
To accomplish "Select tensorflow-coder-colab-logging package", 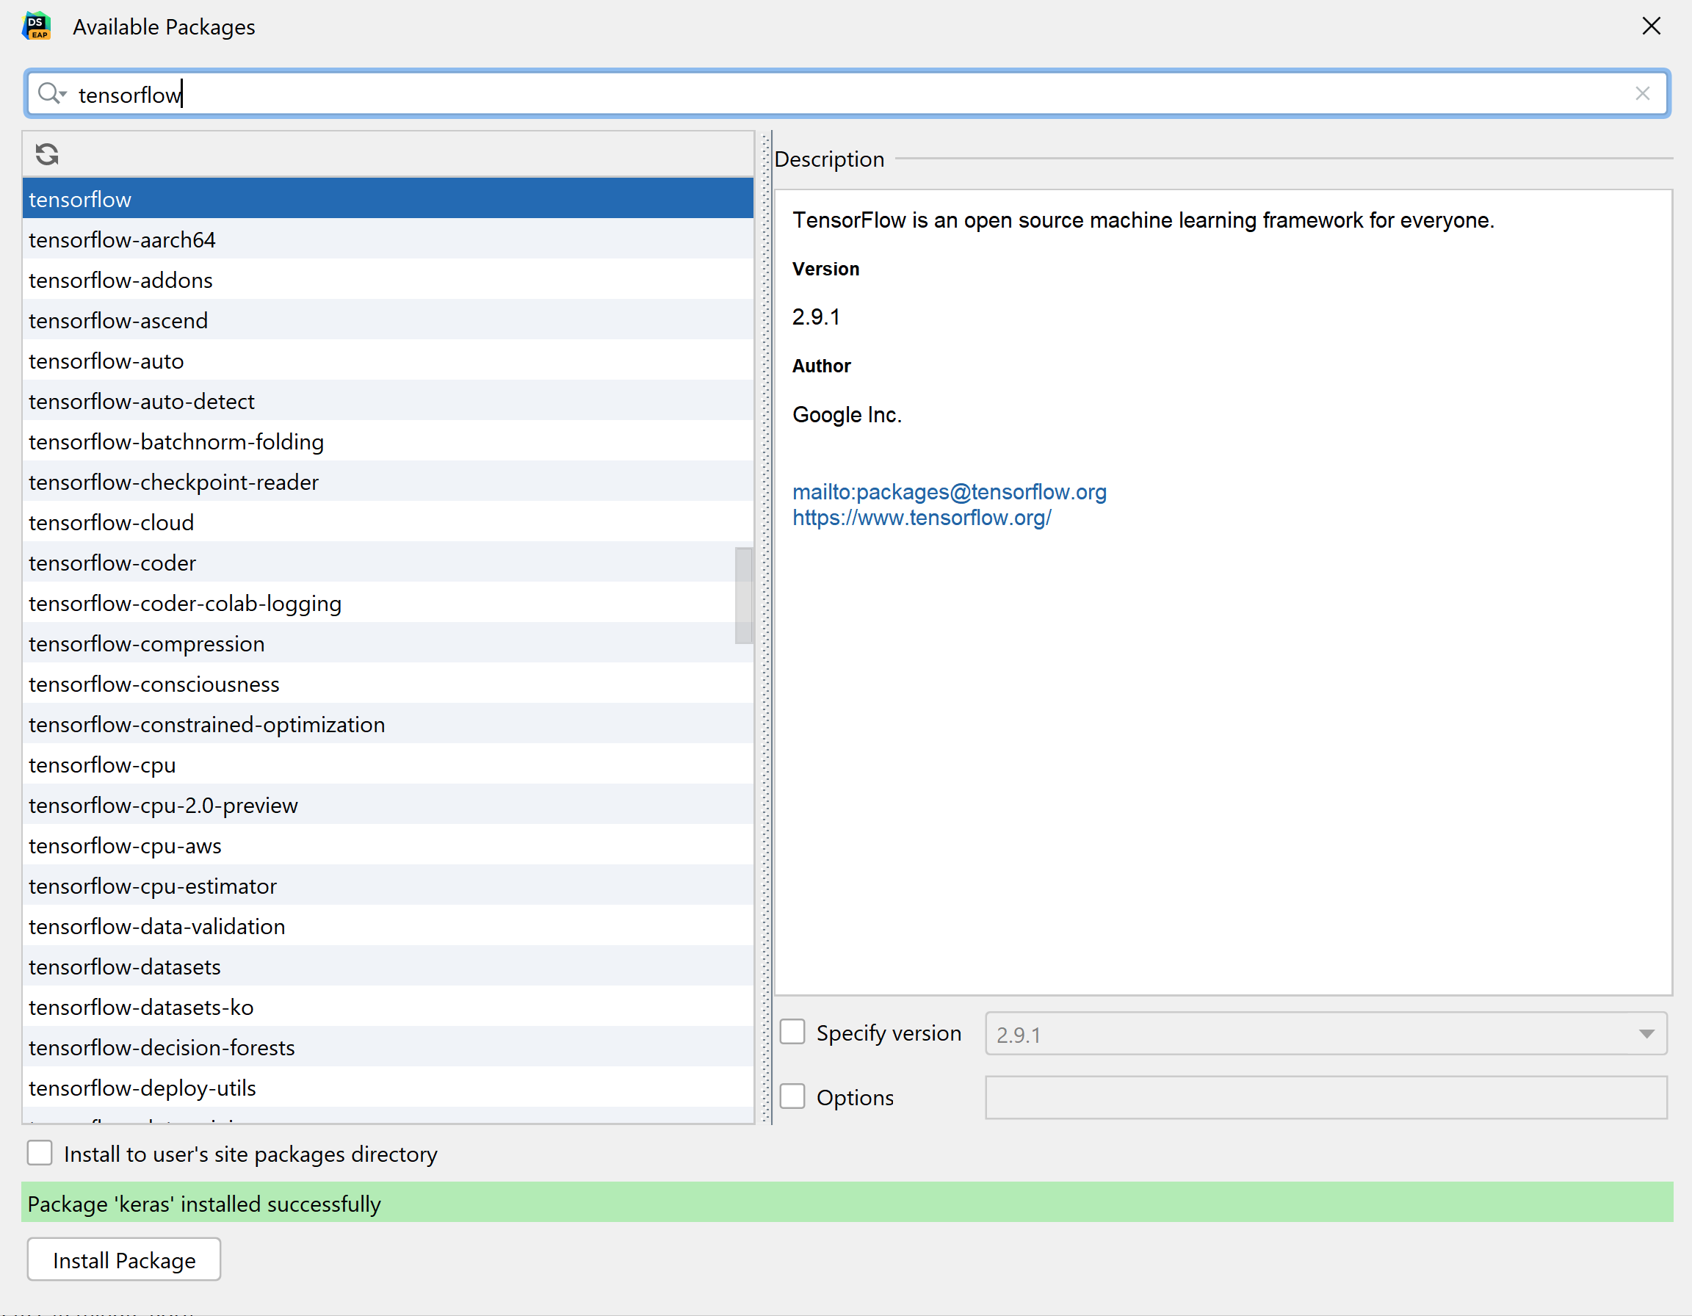I will pyautogui.click(x=387, y=603).
